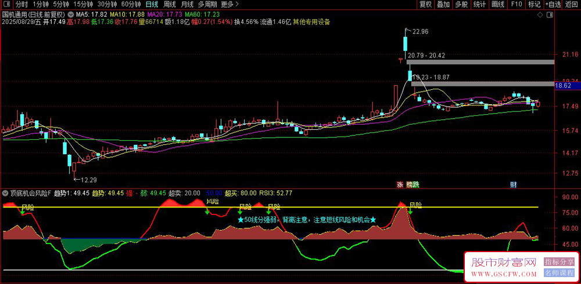Click the MA5: 17.82 label
Screen dimensions: 581x284
point(92,14)
